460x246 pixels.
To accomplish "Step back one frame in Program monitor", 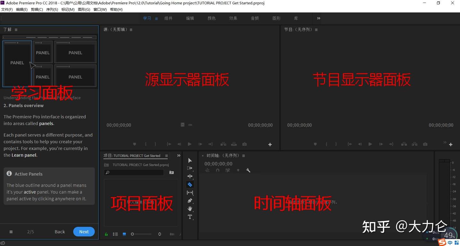I will click(x=360, y=144).
